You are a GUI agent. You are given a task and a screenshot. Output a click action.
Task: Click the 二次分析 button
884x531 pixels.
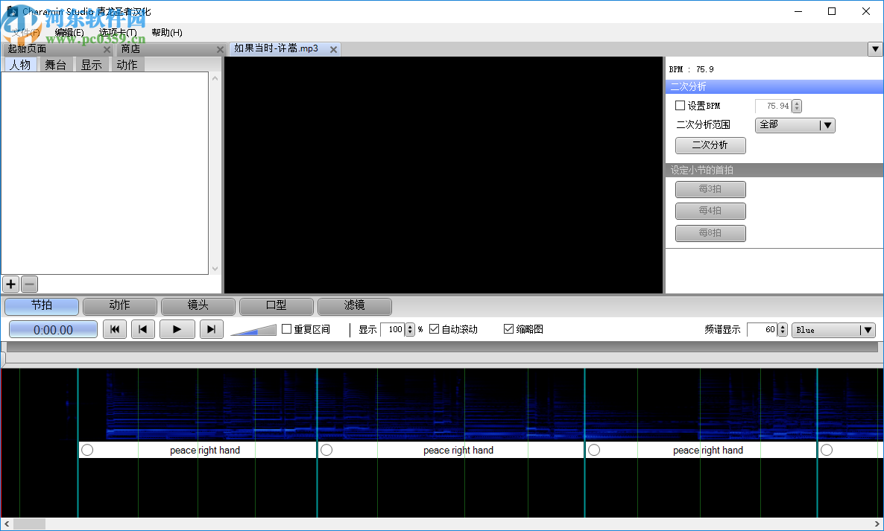710,145
